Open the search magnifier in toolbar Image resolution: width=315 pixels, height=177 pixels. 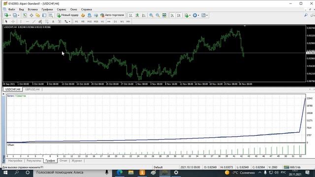point(306,15)
